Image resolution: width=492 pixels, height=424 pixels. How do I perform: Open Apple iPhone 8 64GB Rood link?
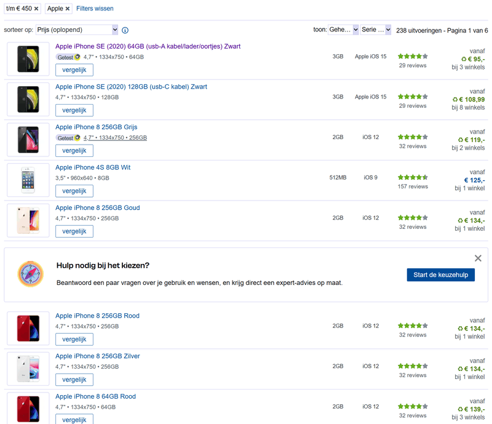(x=95, y=396)
